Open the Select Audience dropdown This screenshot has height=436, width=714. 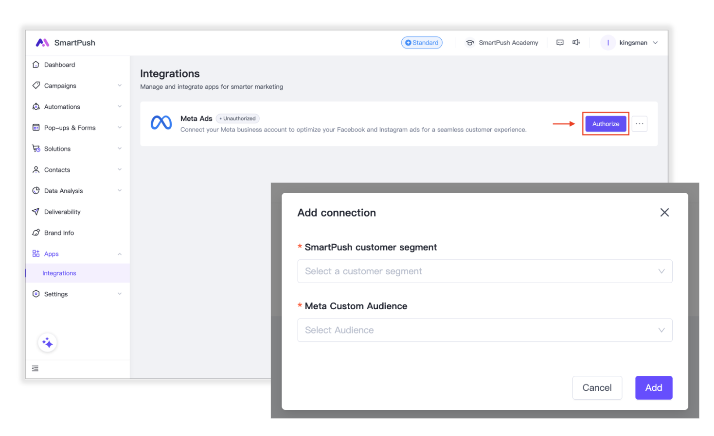tap(485, 330)
